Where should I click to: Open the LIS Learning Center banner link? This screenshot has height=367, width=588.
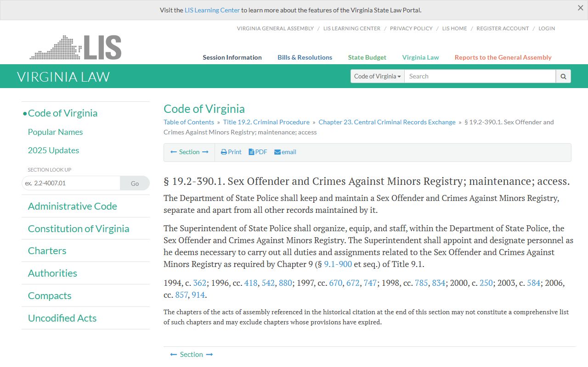(212, 10)
